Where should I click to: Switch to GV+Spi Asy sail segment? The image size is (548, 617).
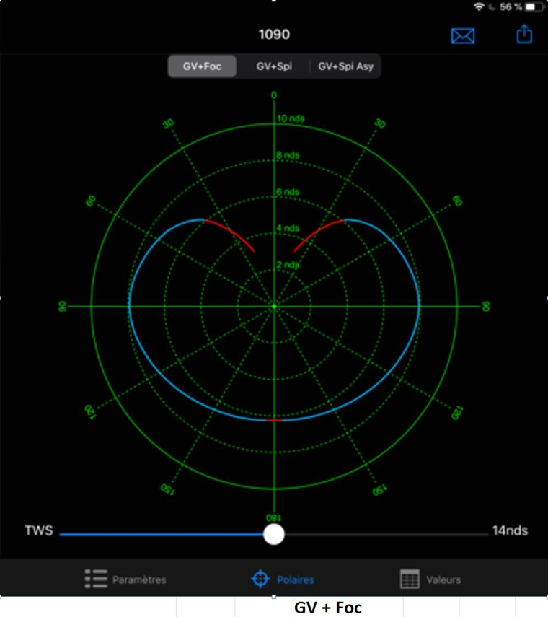(x=345, y=67)
